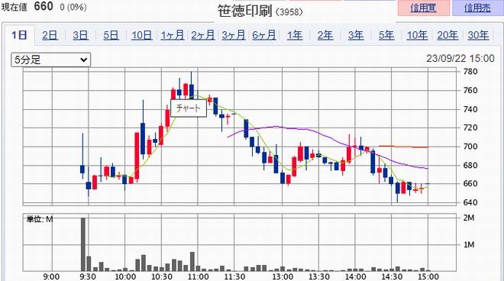Click the 単位: M volume label

[40, 220]
